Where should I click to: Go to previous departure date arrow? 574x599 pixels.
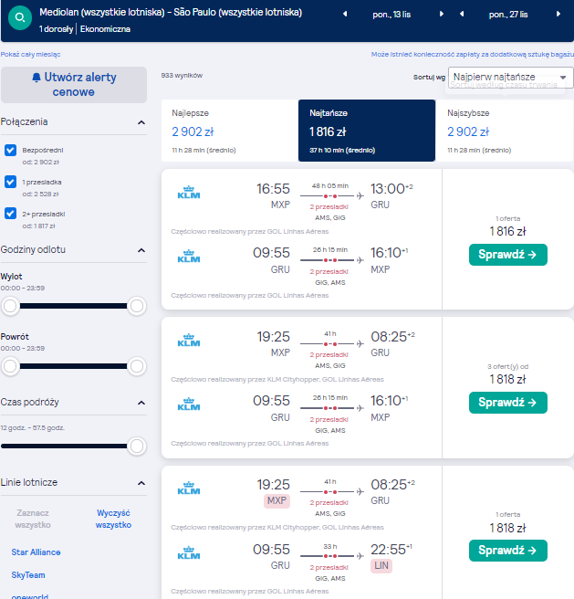345,14
